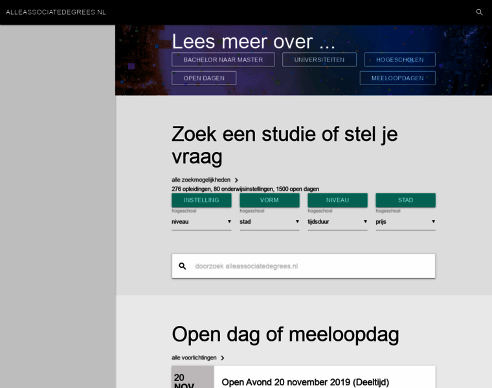Image resolution: width=492 pixels, height=388 pixels.
Task: Focus the doorzoek alleassociatedegrees.nl search field
Action: [x=304, y=266]
